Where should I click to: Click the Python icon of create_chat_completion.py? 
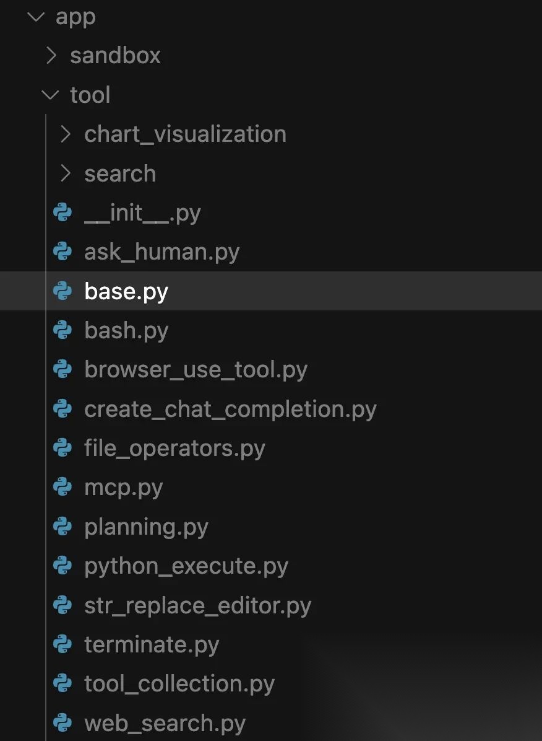click(x=62, y=408)
